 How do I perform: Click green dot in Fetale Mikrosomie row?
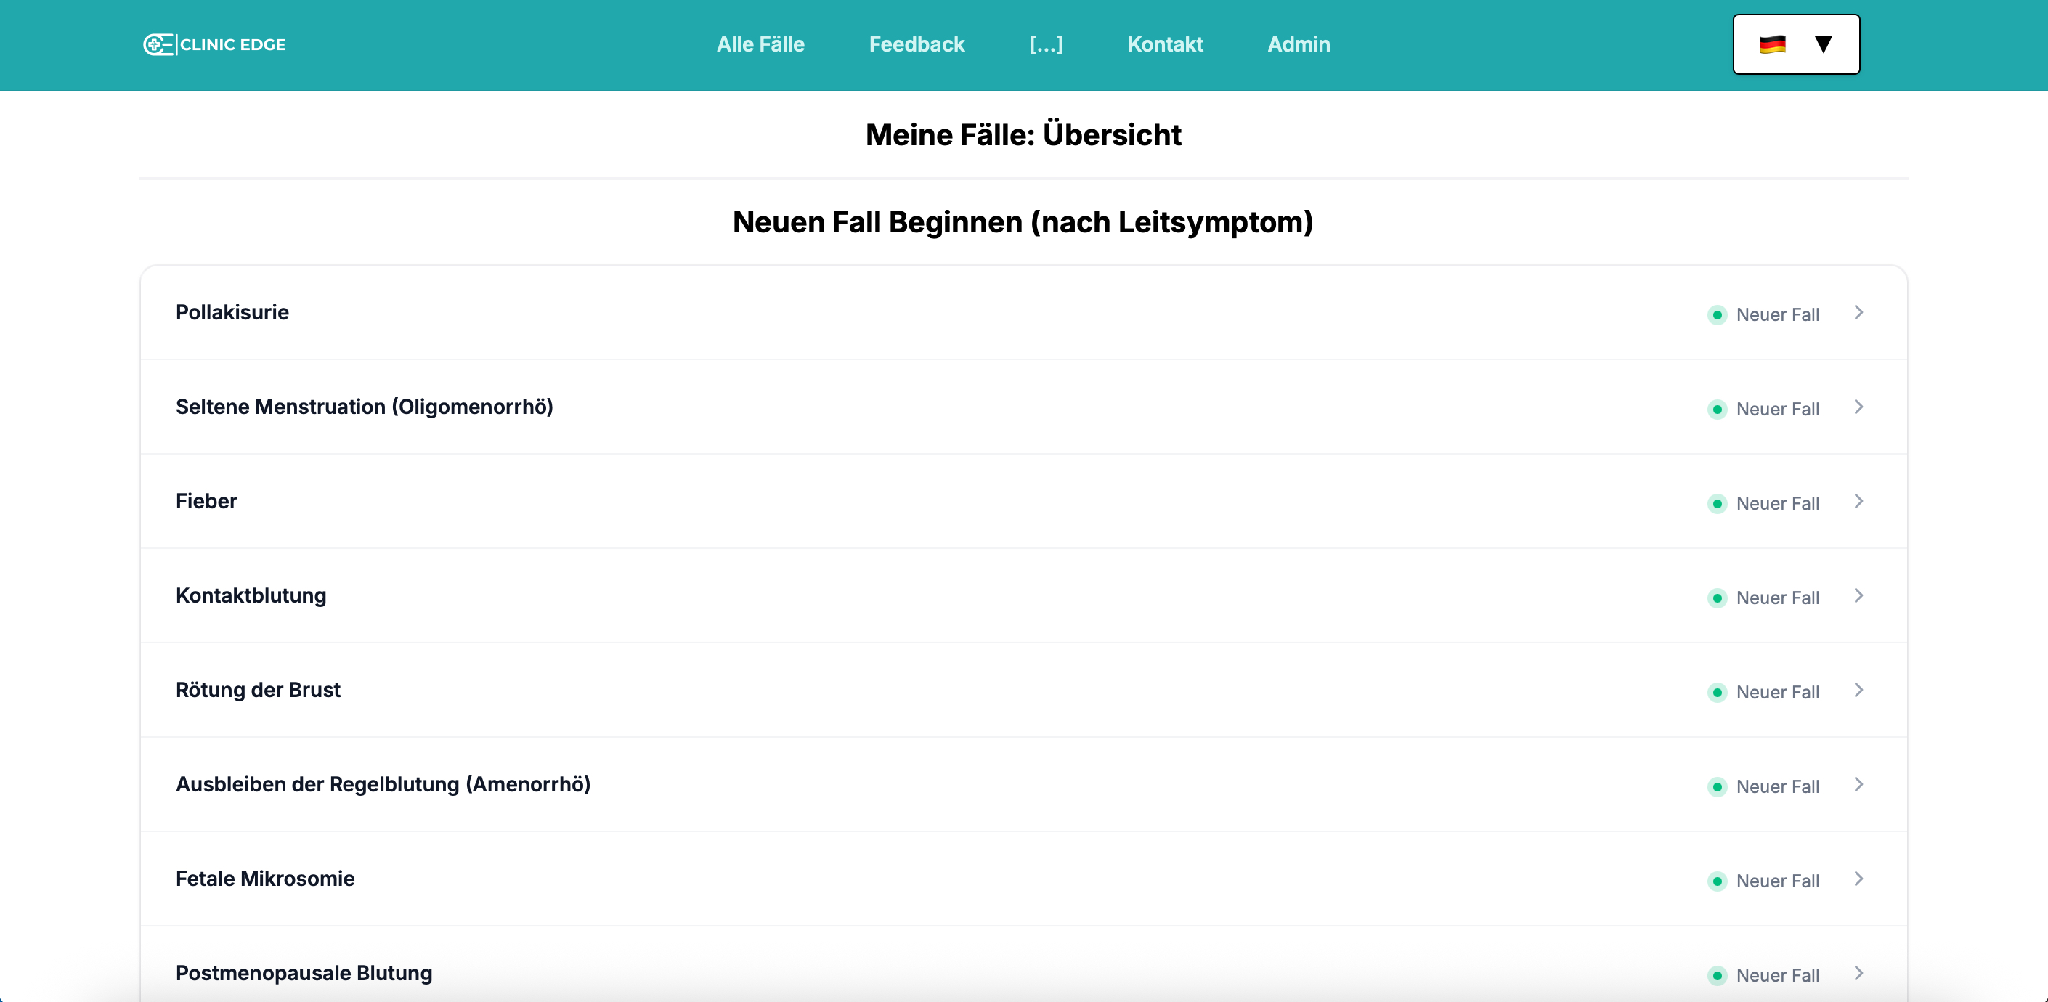click(1718, 881)
